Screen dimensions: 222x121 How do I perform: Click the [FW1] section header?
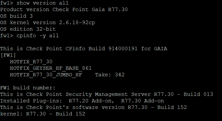[8, 55]
